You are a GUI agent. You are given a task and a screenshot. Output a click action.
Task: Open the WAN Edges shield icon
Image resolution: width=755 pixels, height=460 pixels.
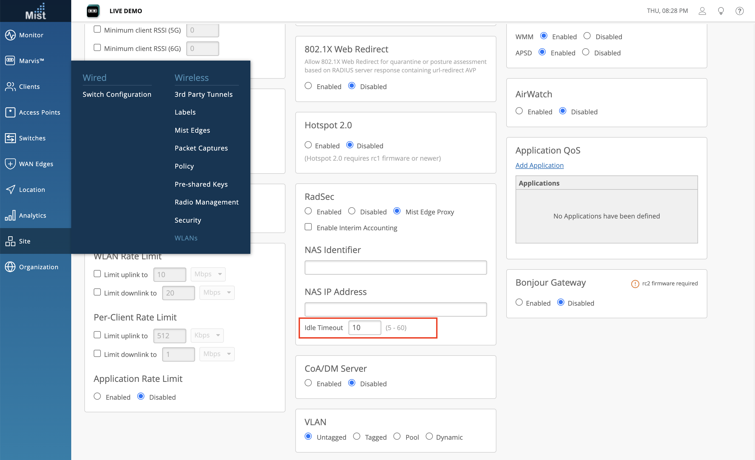[10, 164]
